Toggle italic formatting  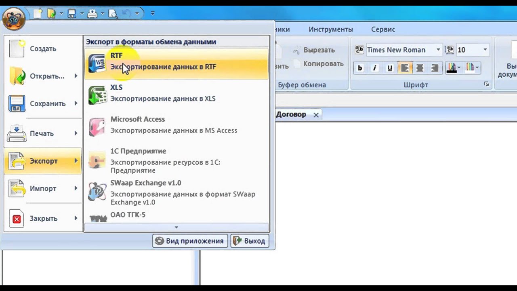point(375,68)
